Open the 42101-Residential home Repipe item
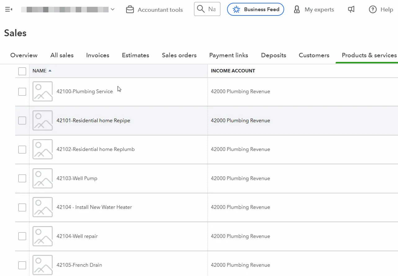This screenshot has width=398, height=276. click(x=93, y=121)
